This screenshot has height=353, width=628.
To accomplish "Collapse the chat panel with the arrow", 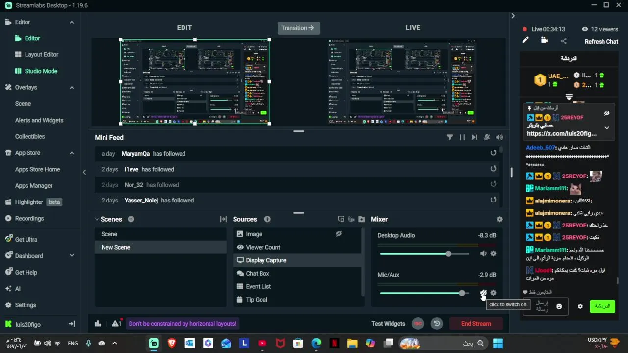I will [x=513, y=16].
